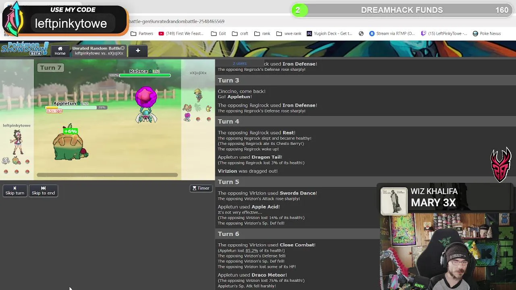Open the battle Timer

(201, 188)
